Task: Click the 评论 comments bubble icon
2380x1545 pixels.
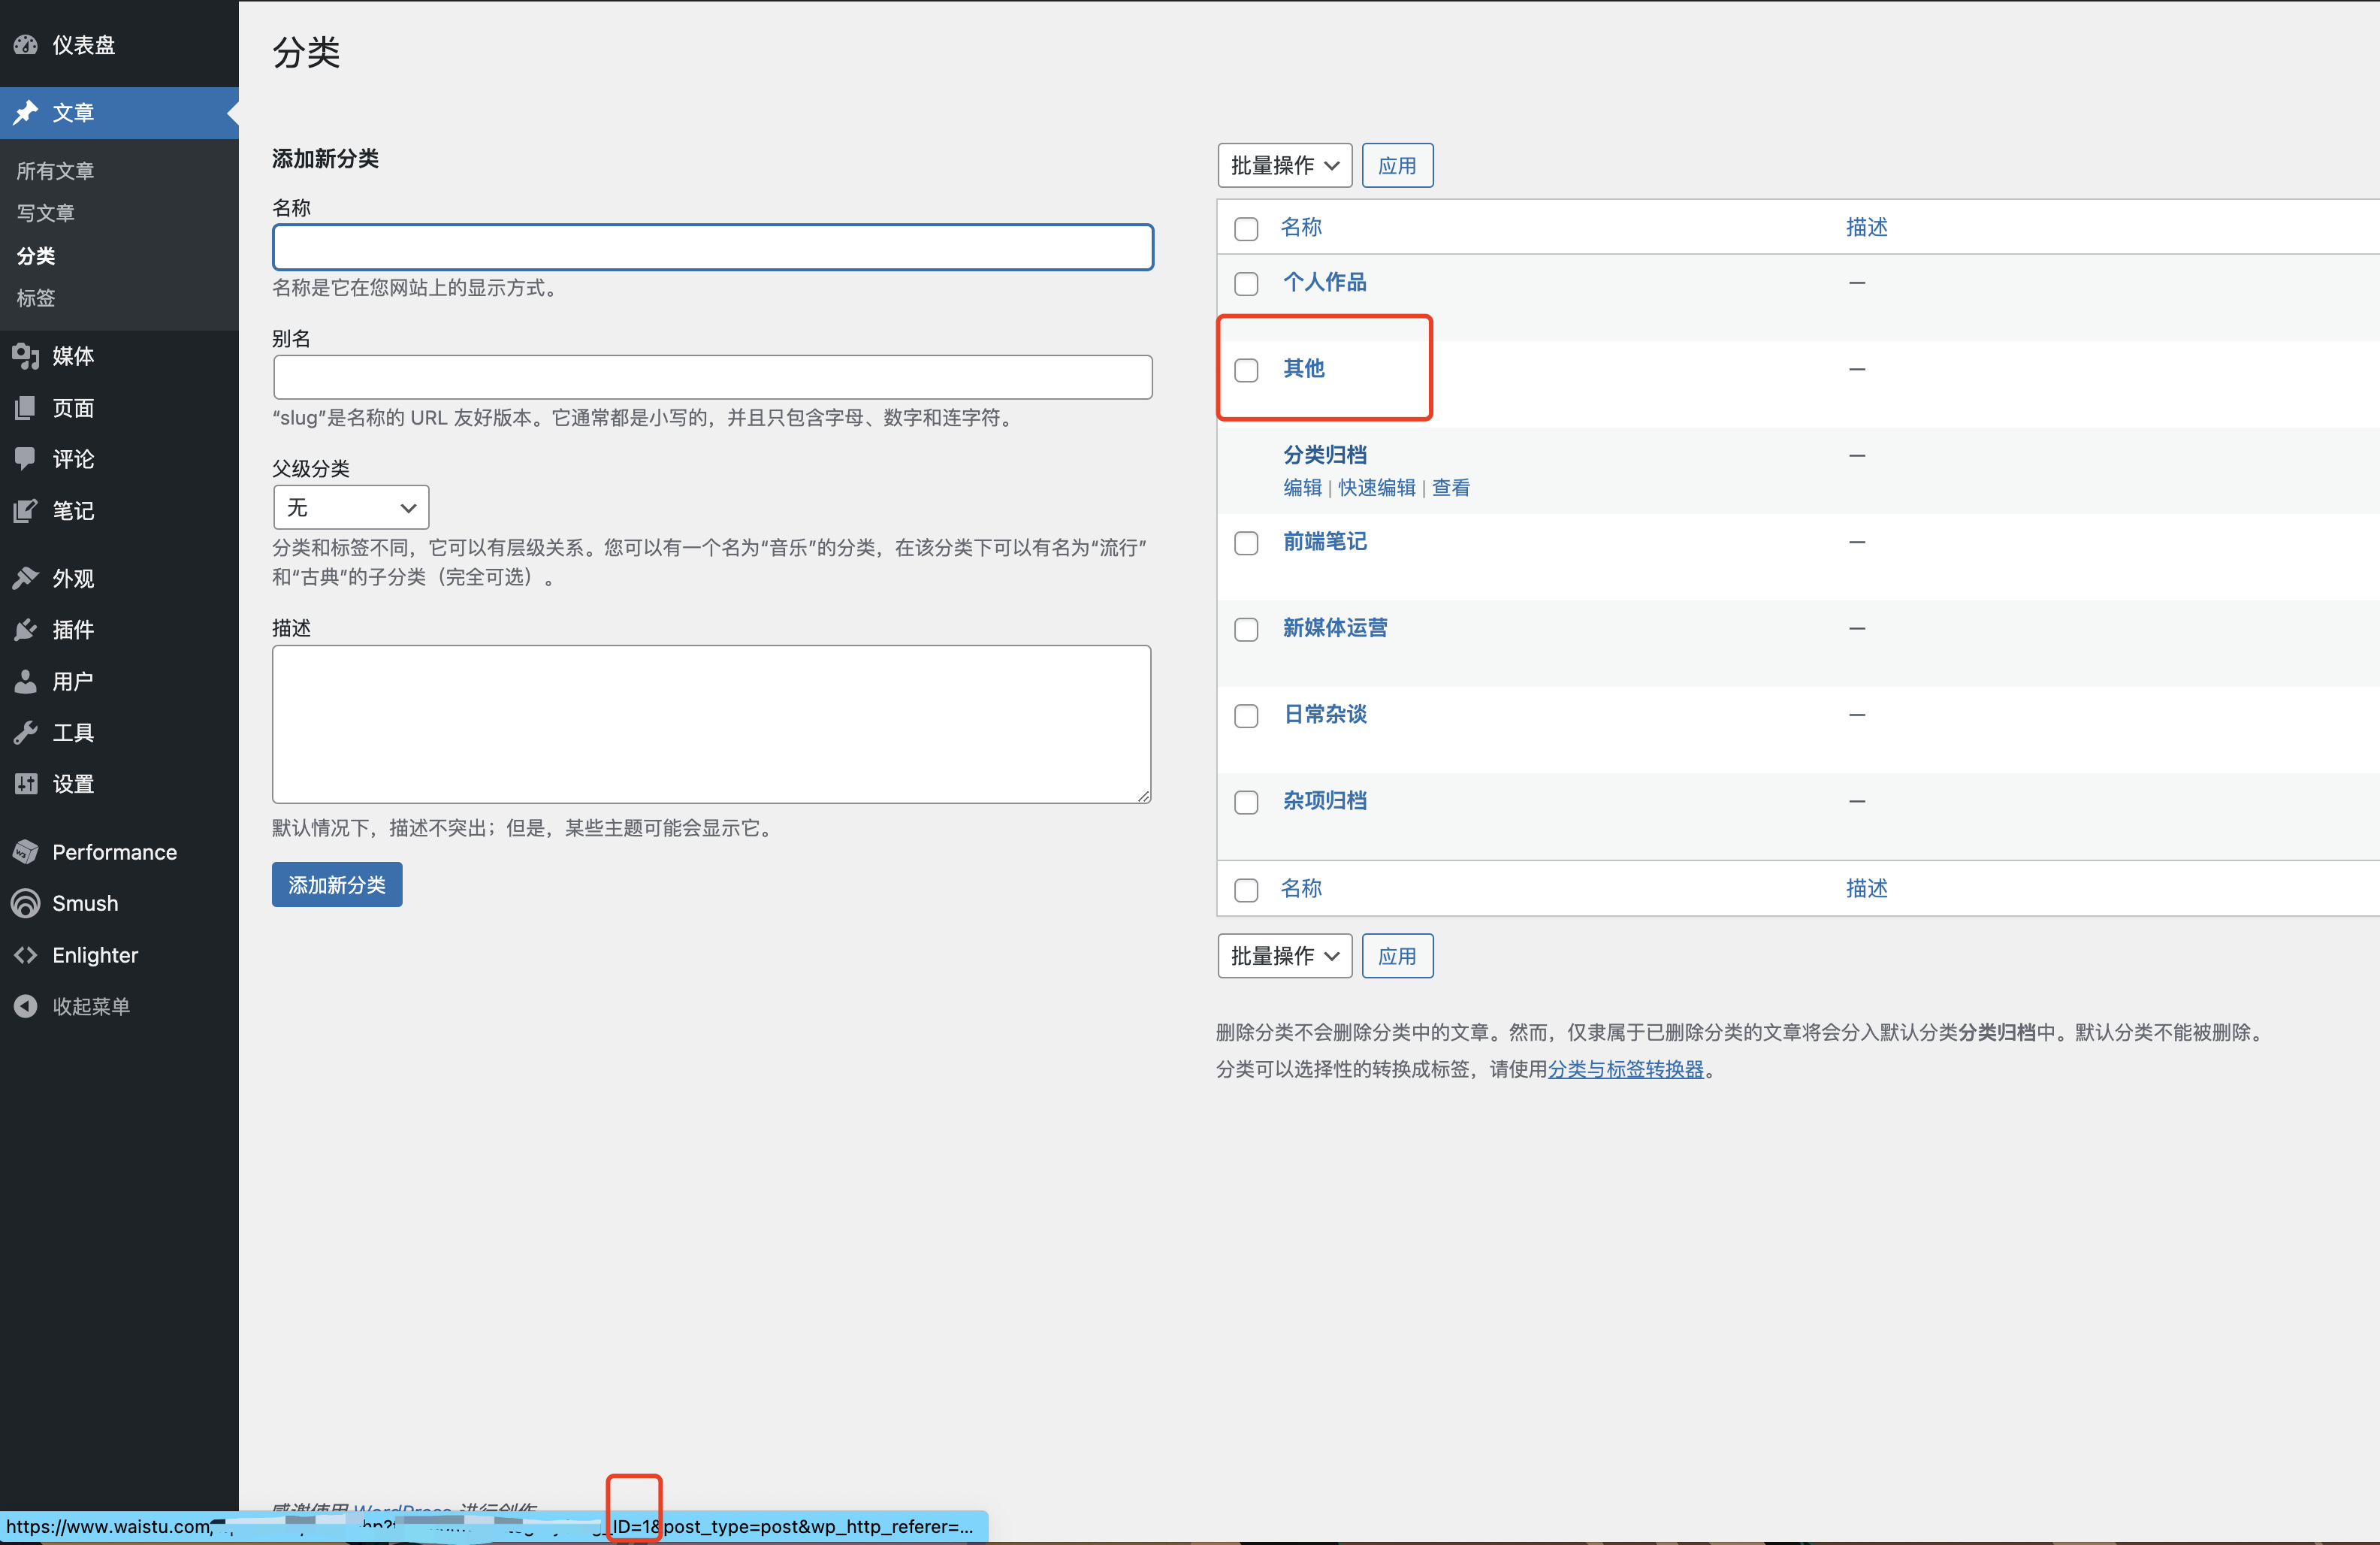Action: (x=25, y=459)
